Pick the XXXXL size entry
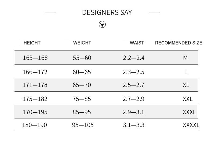This screenshot has width=212, height=155. (x=191, y=125)
